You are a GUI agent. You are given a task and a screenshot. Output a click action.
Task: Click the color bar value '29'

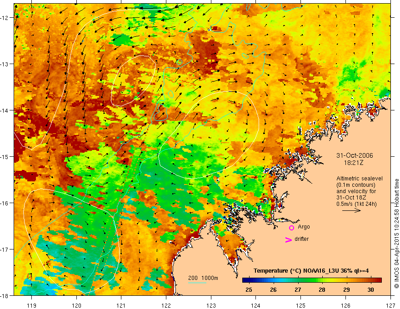click(x=346, y=289)
